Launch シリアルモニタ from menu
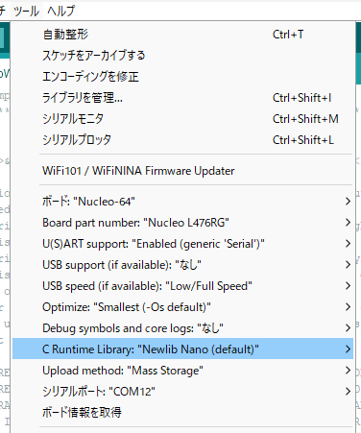The width and height of the screenshot is (361, 433). (x=182, y=119)
